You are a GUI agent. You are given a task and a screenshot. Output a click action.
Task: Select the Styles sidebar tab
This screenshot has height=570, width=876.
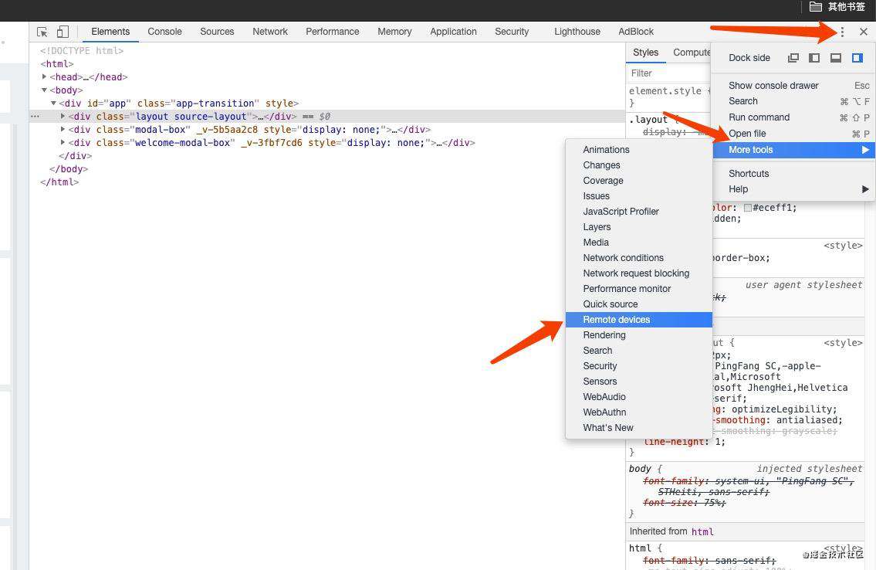pos(645,53)
